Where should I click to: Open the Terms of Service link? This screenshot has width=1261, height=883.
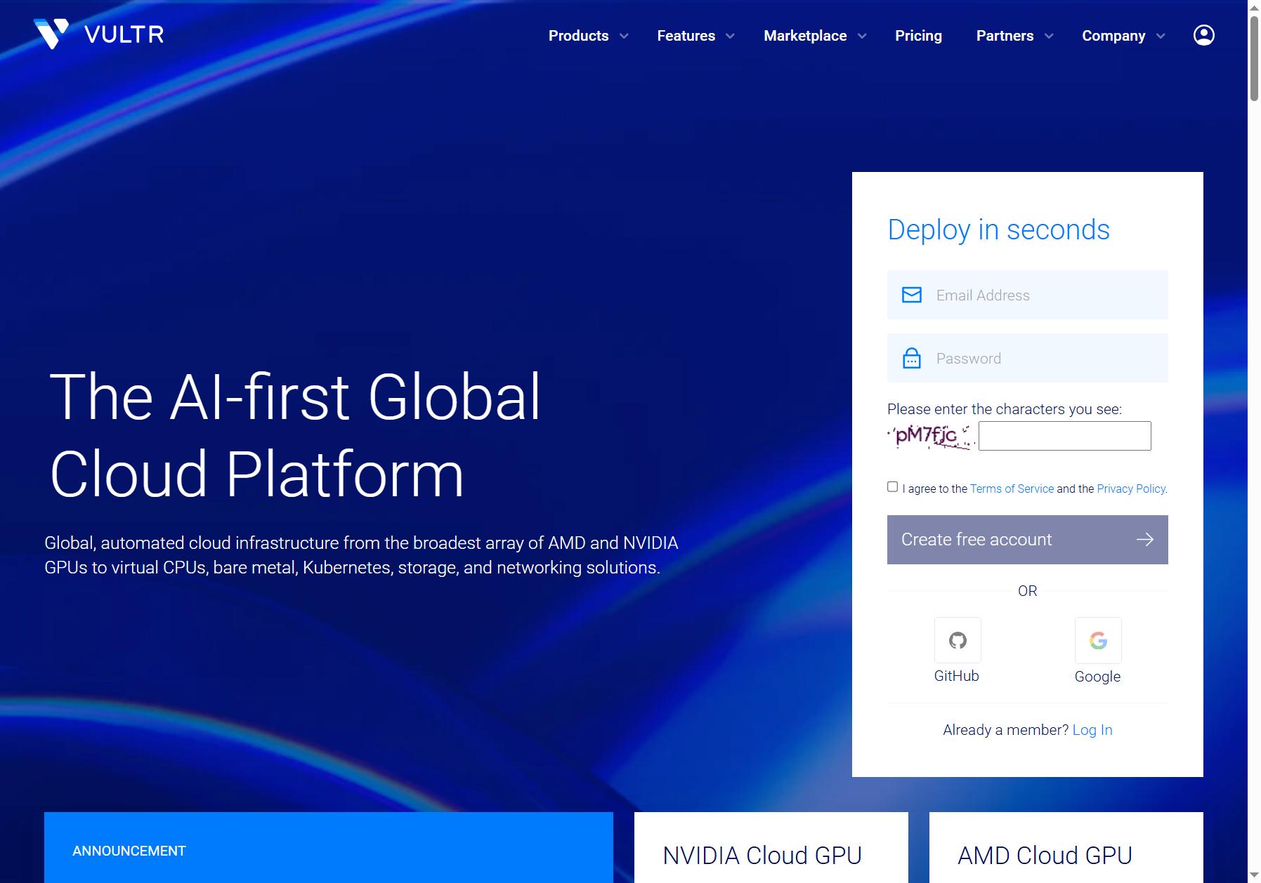[x=1012, y=489]
